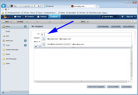Go back with the browser back arrow
Image resolution: width=138 pixels, height=95 pixels.
[4, 6]
